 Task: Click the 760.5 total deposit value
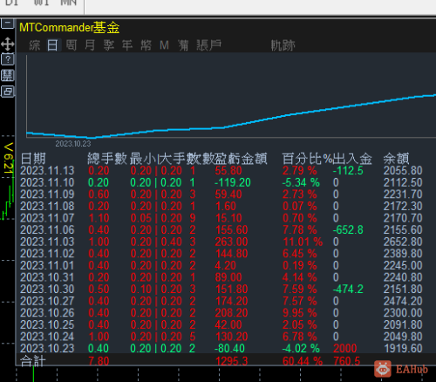(347, 361)
